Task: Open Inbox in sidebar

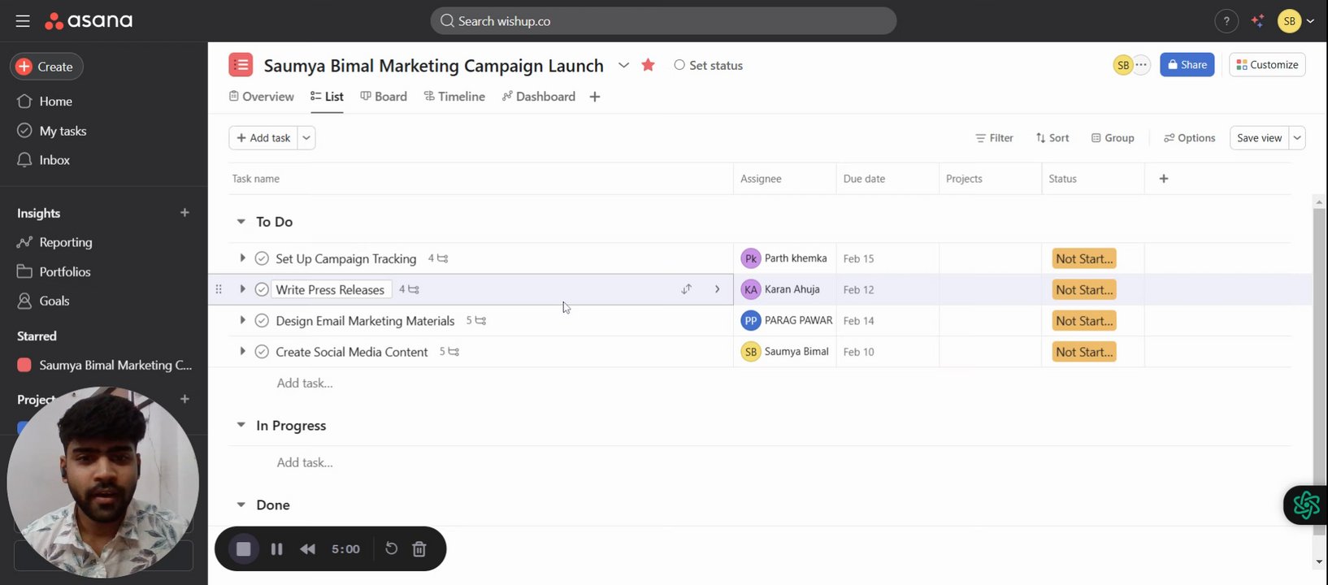Action: coord(44,160)
